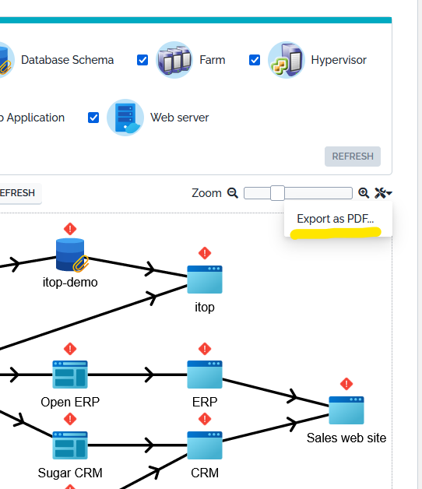Select the Sales web site node
The width and height of the screenshot is (422, 489).
click(346, 410)
